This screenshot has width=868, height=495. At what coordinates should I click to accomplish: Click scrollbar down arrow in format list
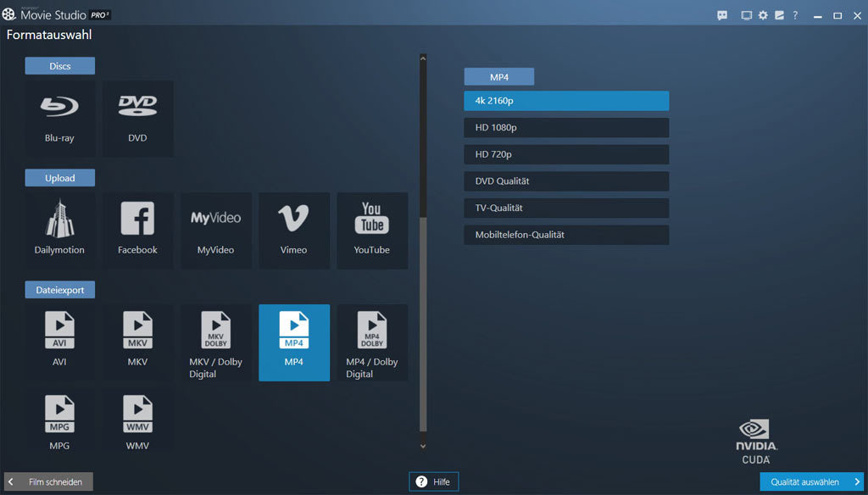tap(423, 446)
